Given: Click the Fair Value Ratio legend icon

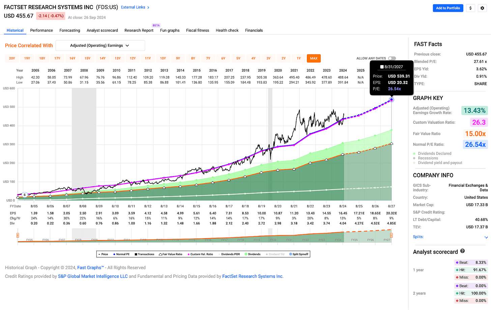Looking at the screenshot, I should [x=160, y=254].
